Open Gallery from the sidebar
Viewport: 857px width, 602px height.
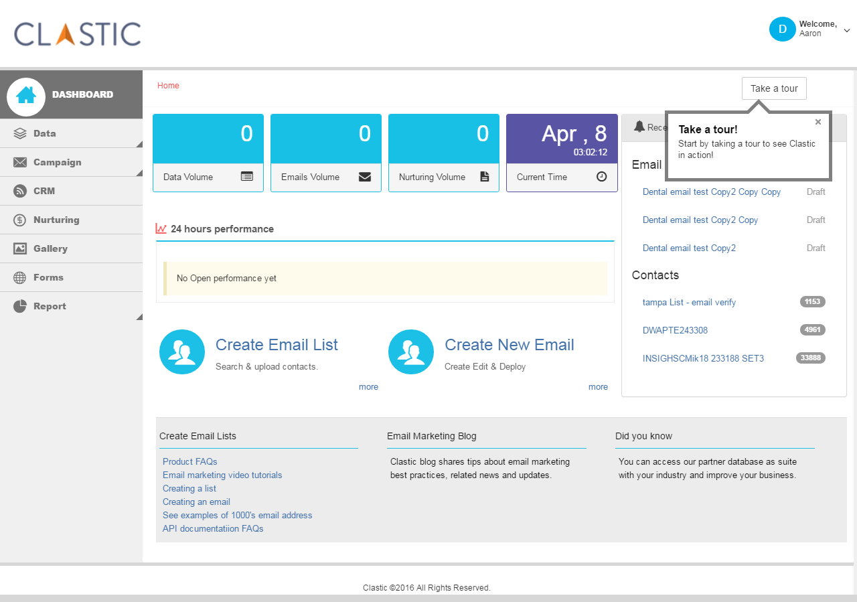(71, 248)
